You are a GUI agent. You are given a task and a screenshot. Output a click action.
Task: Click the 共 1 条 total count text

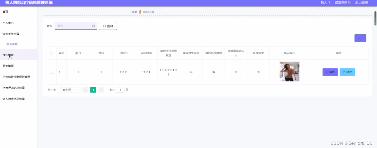(x=52, y=90)
